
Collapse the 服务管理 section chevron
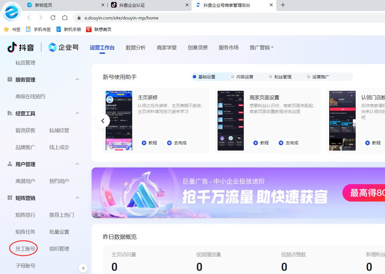point(77,79)
